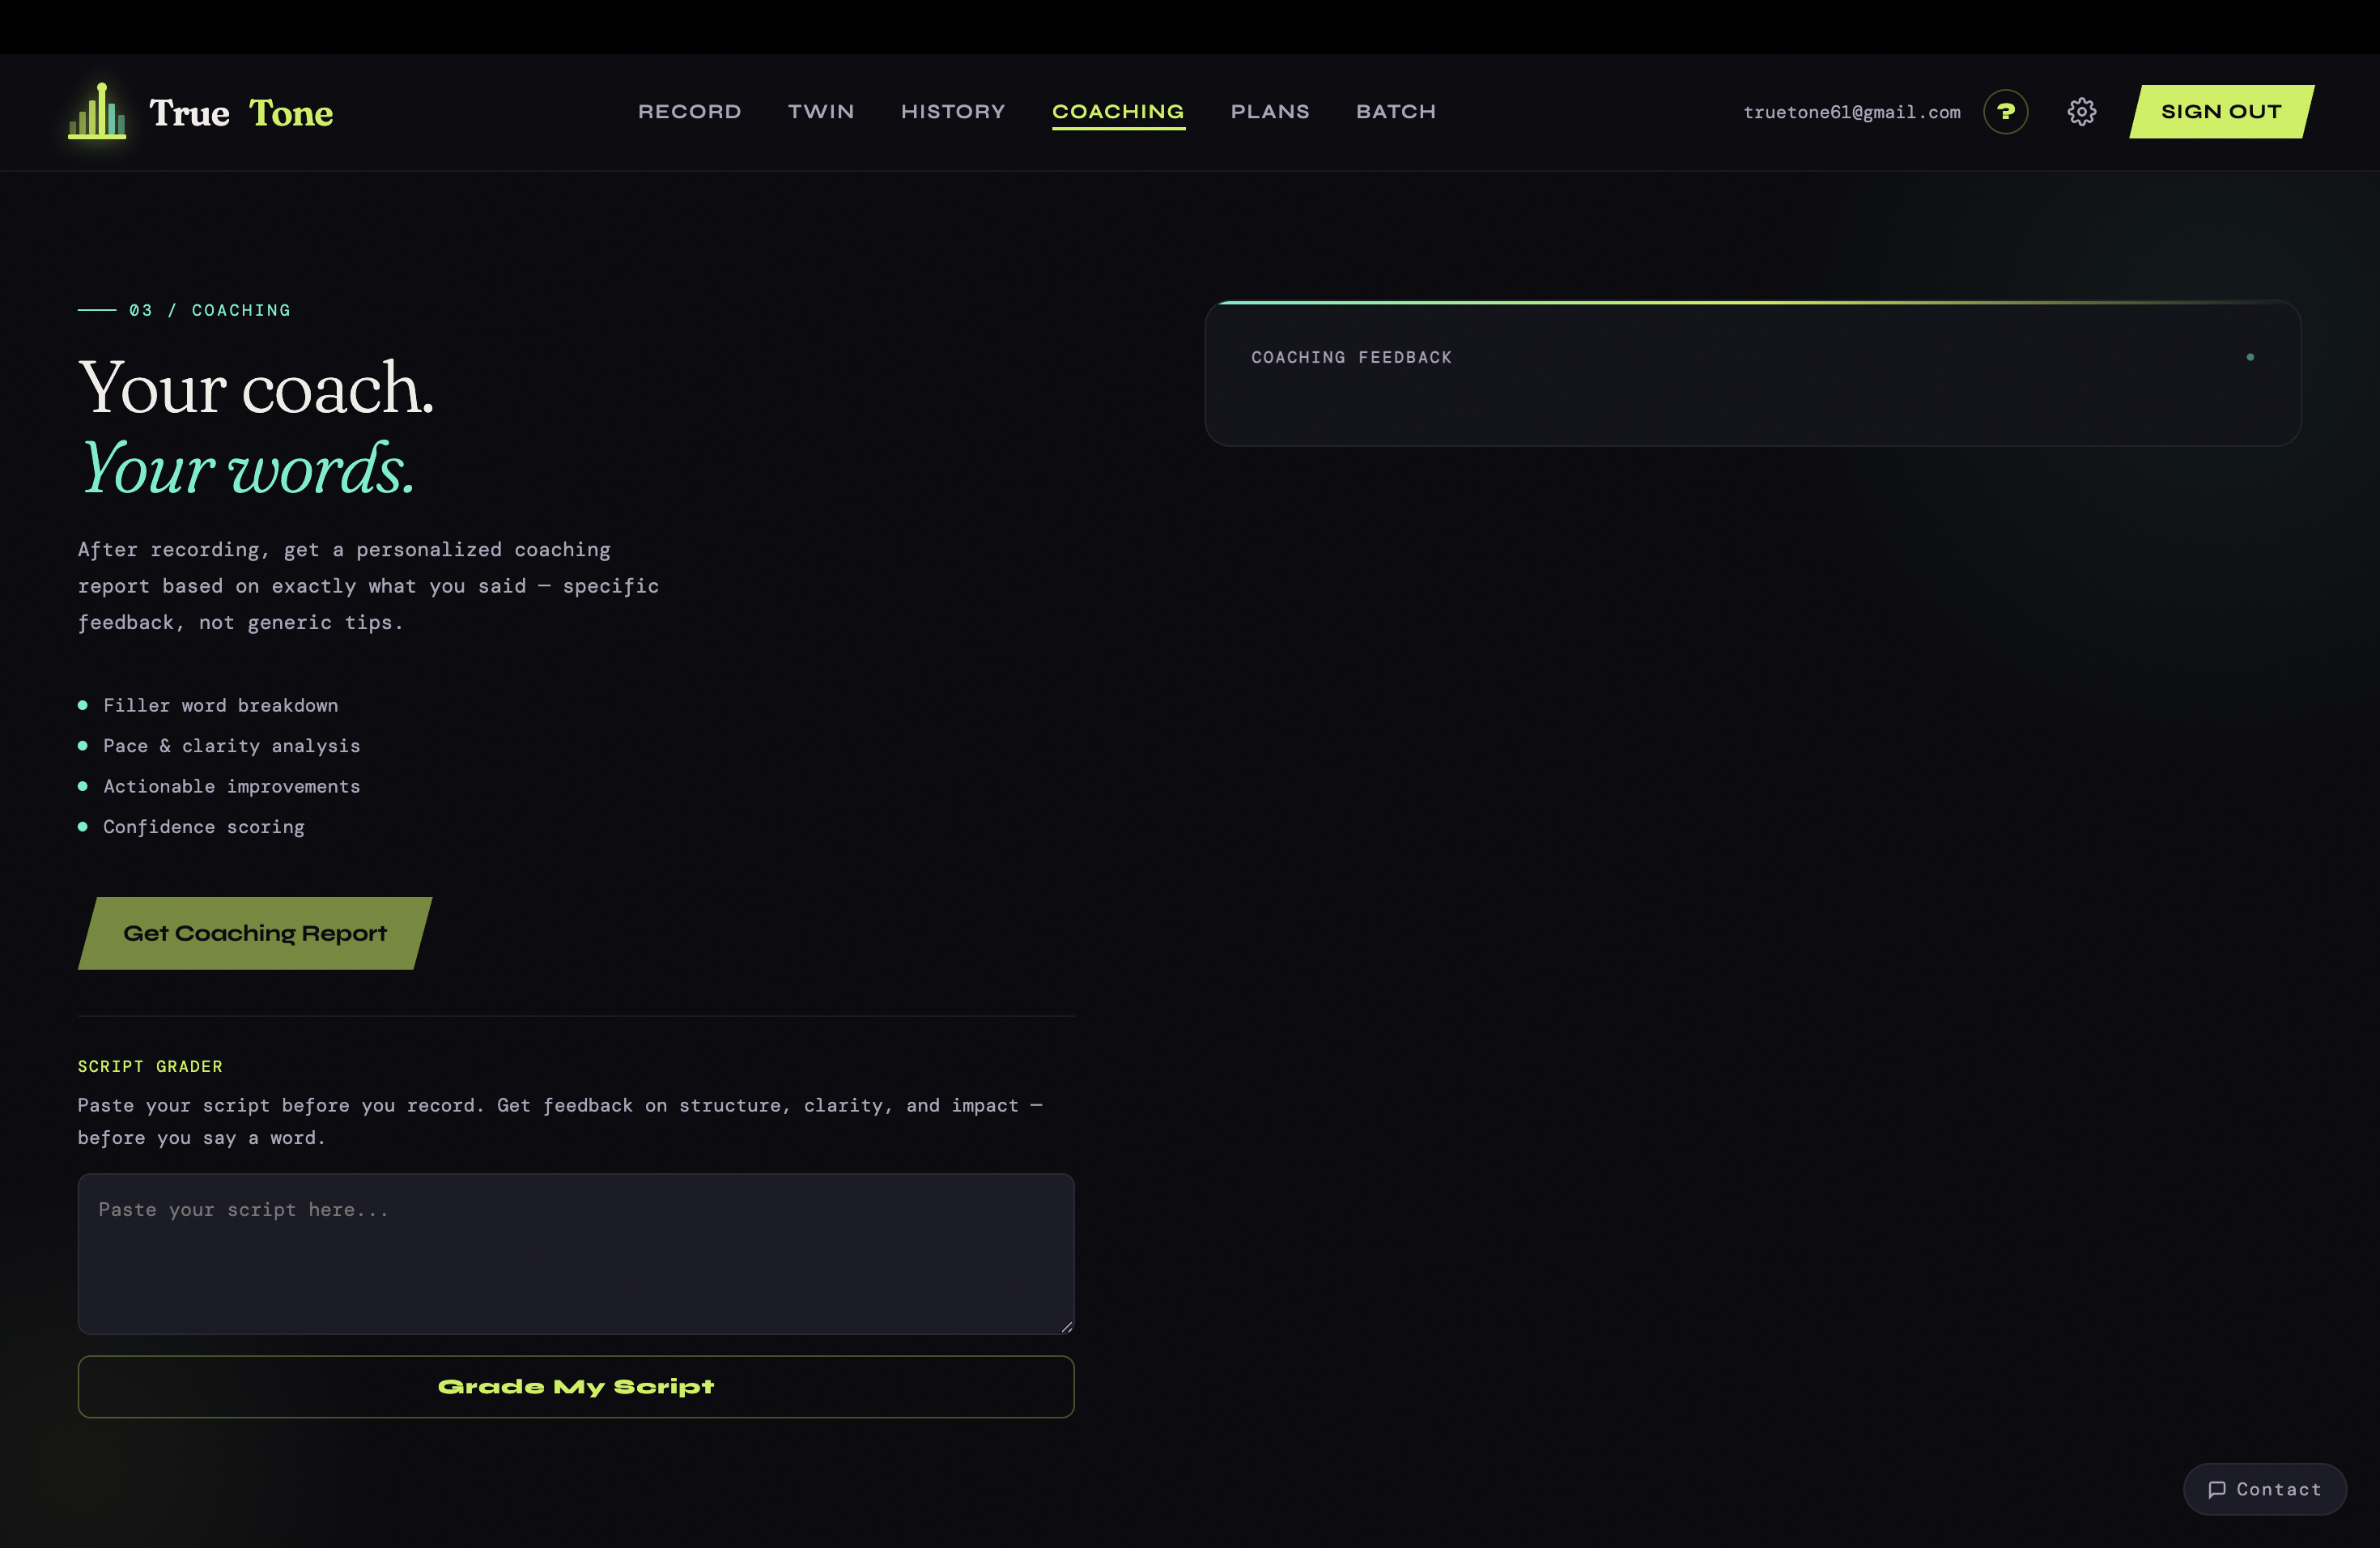Switch to the Twin tab

point(820,111)
